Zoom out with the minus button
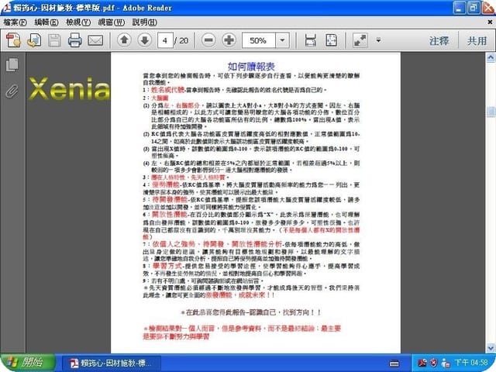This screenshot has height=372, width=496. (x=208, y=40)
